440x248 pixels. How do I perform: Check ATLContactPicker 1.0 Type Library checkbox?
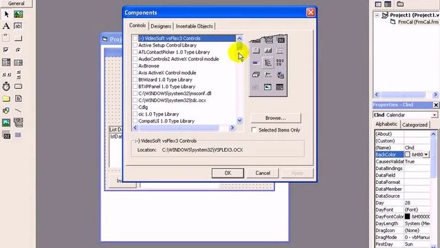pyautogui.click(x=135, y=52)
